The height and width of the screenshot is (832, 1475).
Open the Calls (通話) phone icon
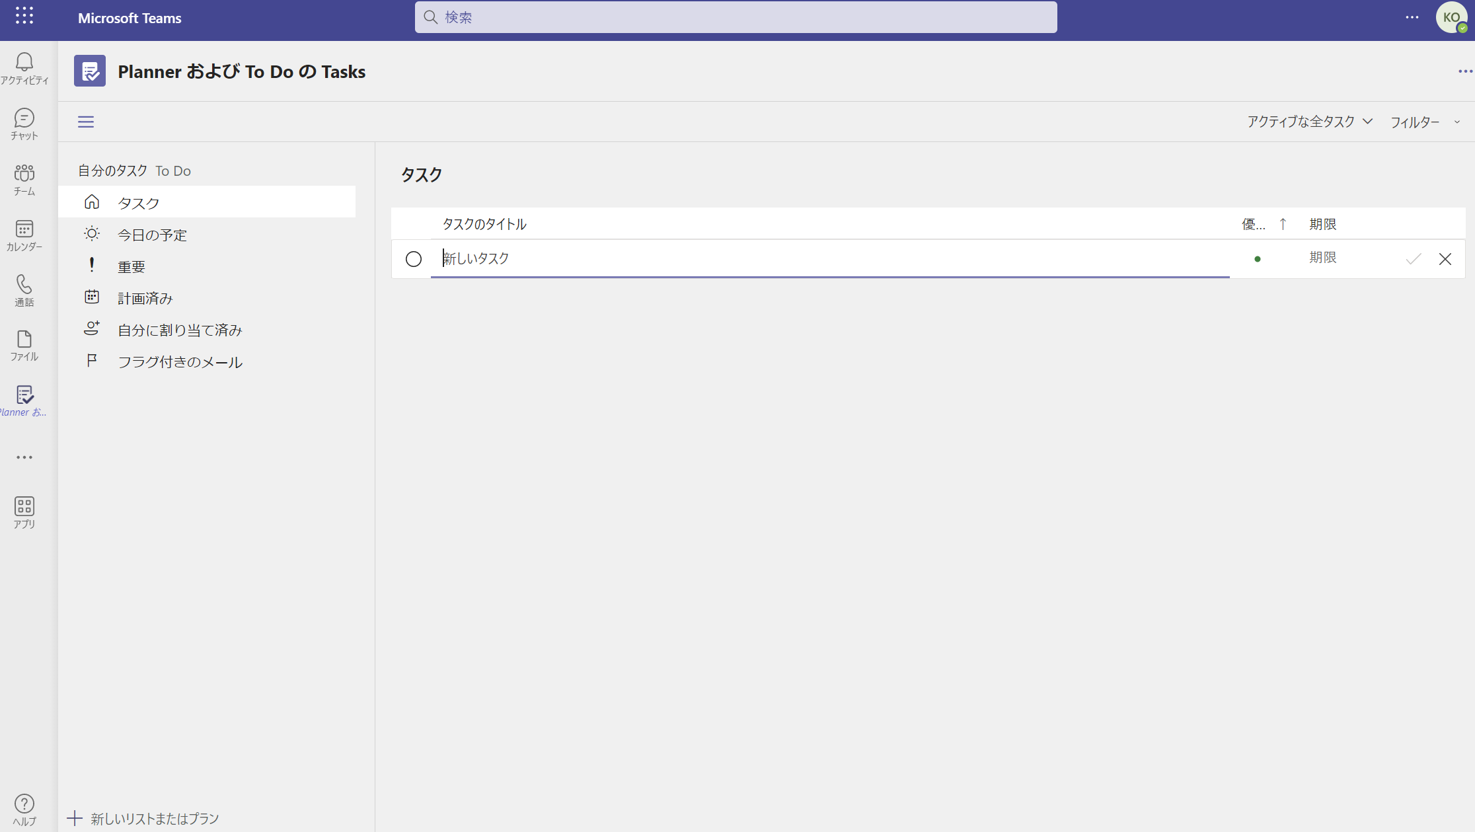24,291
